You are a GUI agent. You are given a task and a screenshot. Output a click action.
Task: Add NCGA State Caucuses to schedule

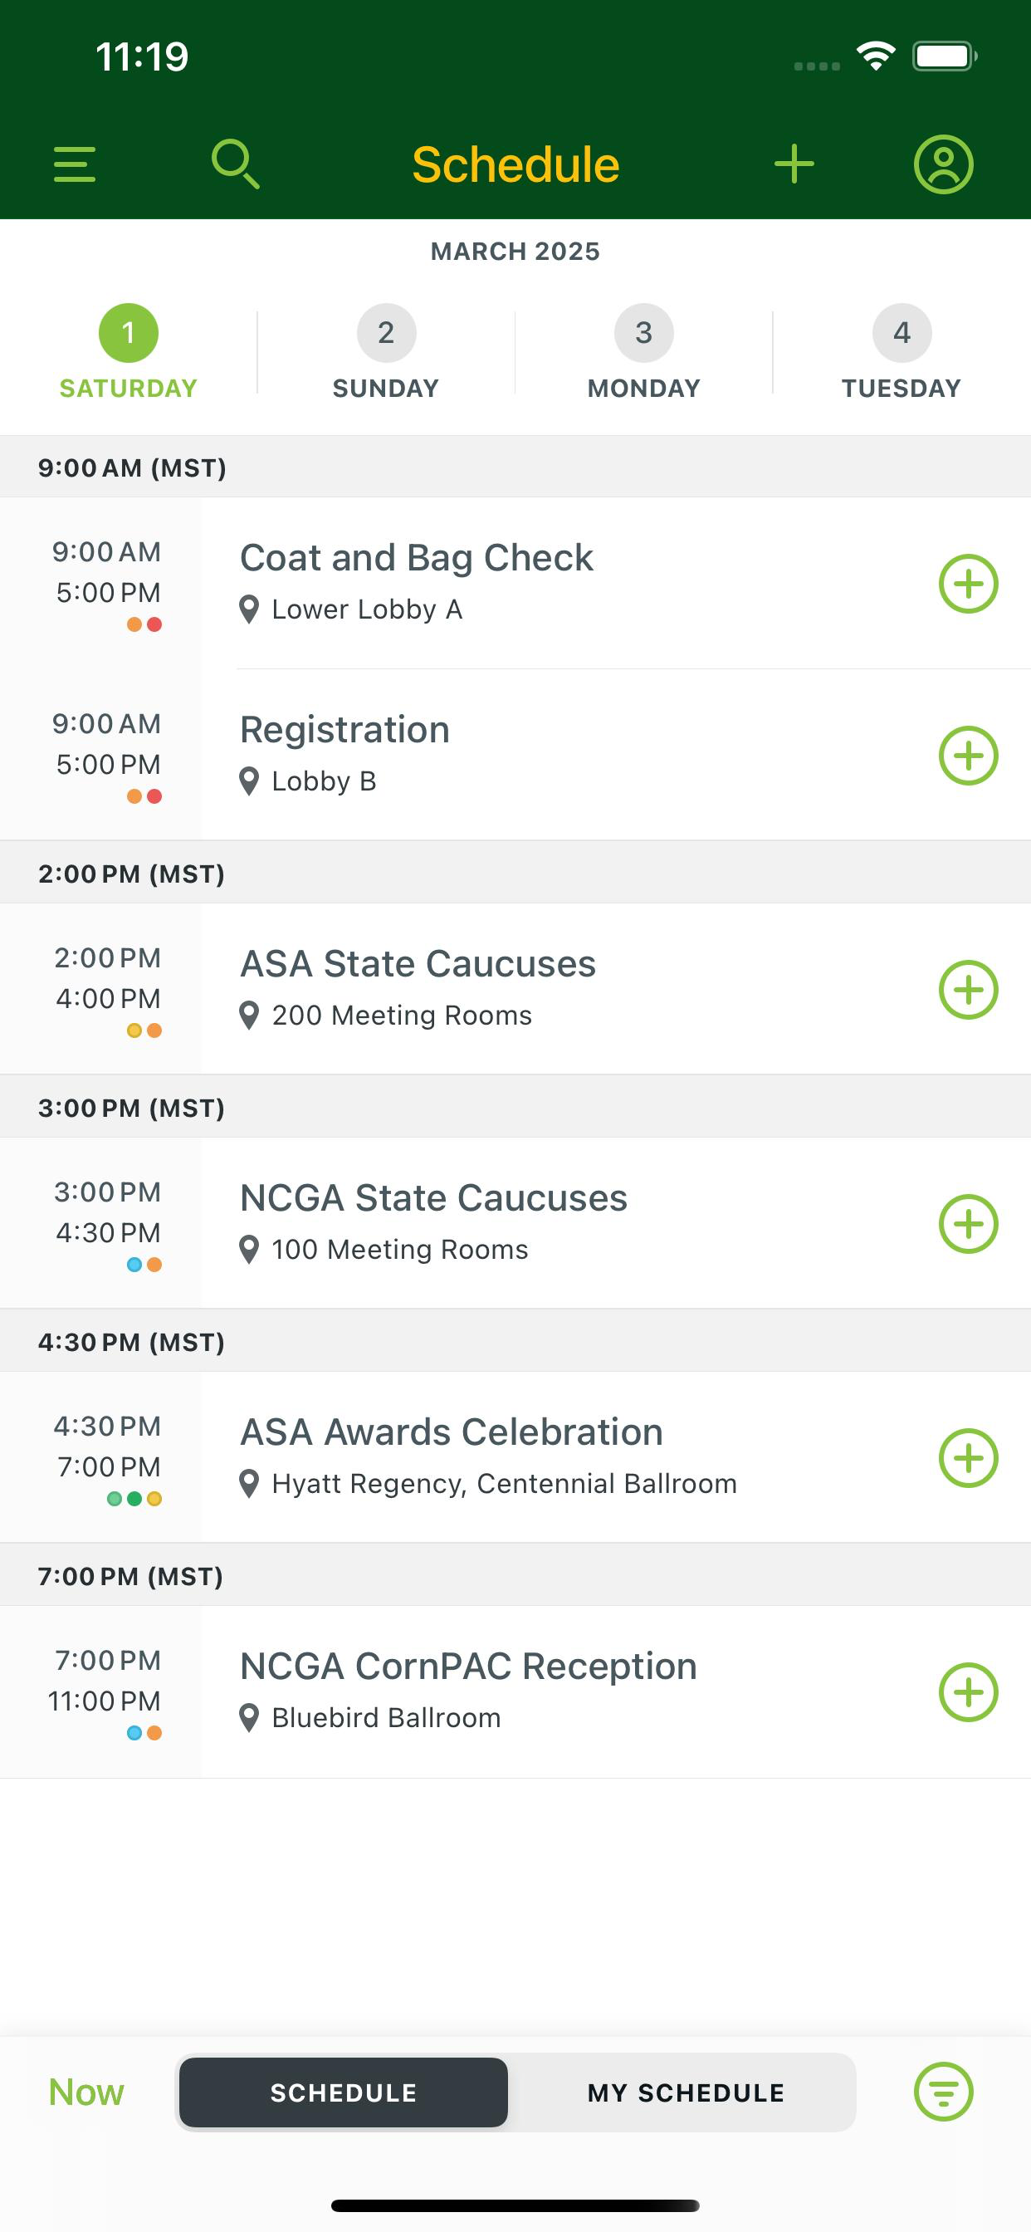(x=969, y=1223)
